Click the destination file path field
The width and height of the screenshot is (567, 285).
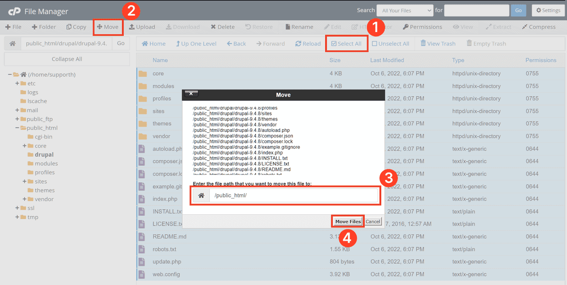click(x=293, y=195)
